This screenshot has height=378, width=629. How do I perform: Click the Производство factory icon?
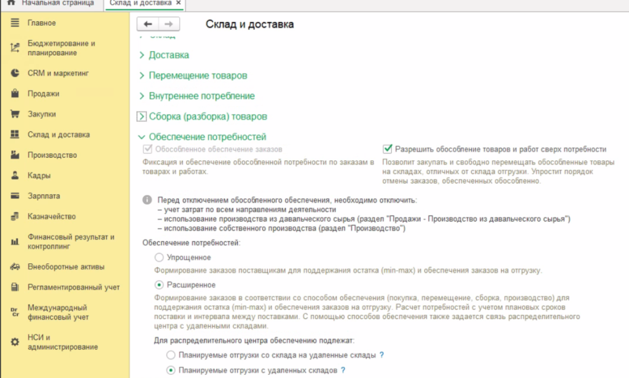point(15,155)
